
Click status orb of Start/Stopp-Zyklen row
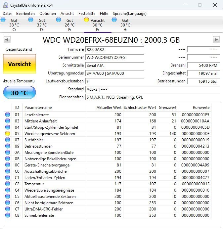pos(8,127)
